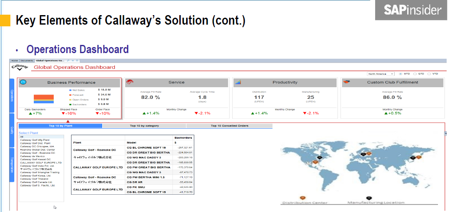Select Callaway DC Chicopee, MA
This screenshot has height=212, width=454.
point(41,146)
